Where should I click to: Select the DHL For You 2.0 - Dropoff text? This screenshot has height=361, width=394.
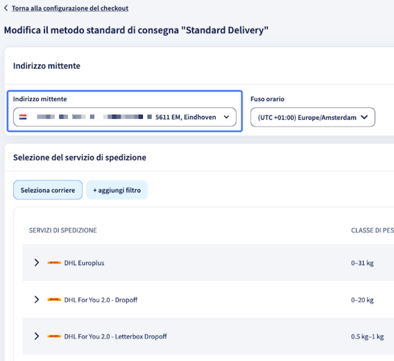pos(101,300)
